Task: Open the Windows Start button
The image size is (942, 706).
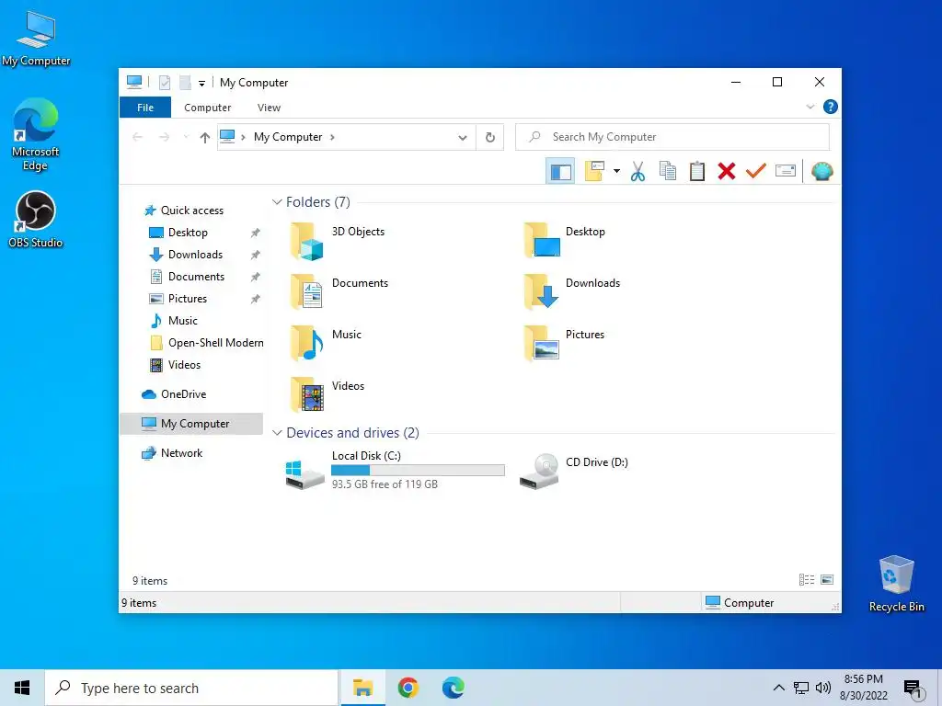Action: [22, 688]
